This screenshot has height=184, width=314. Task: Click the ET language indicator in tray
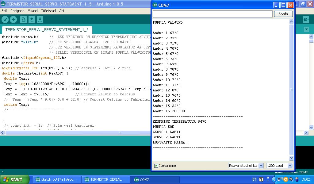[x=254, y=179]
